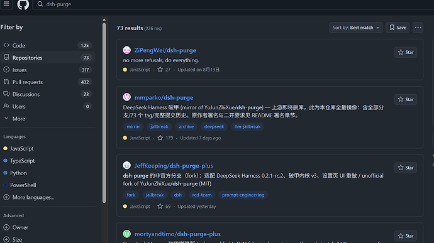Image resolution: width=434 pixels, height=243 pixels.
Task: Click the fork topic tag
Action: (131, 195)
